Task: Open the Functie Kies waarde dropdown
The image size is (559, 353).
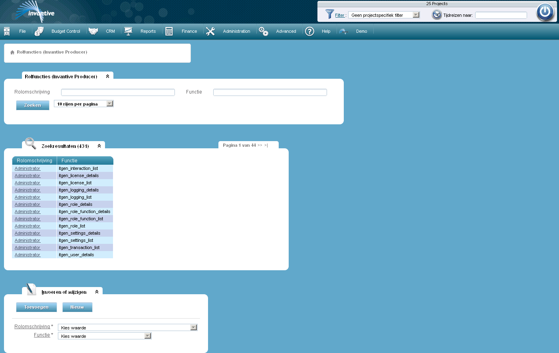Action: point(105,336)
